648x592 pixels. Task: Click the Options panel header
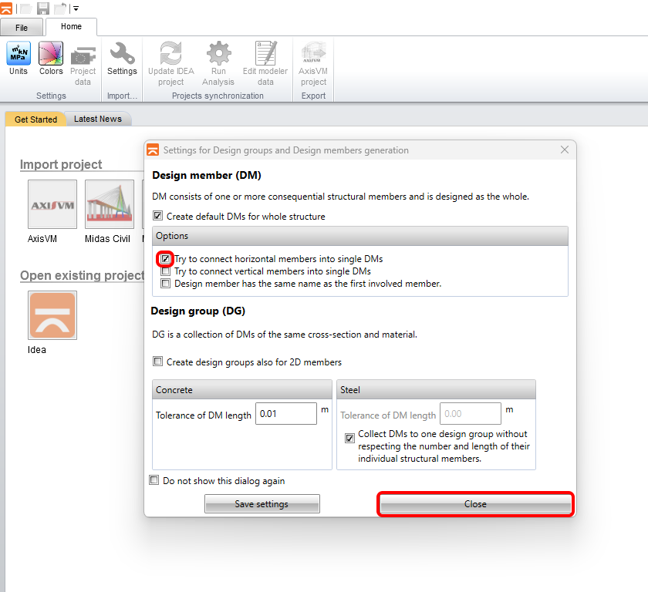click(x=360, y=236)
